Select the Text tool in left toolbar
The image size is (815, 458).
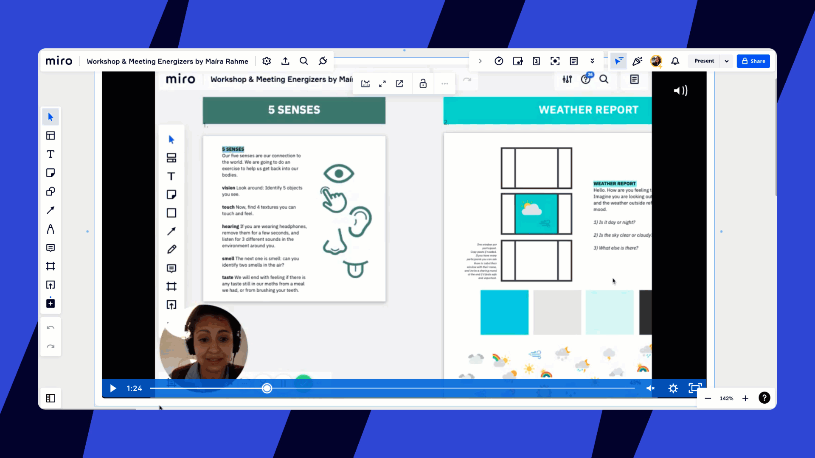click(x=51, y=154)
